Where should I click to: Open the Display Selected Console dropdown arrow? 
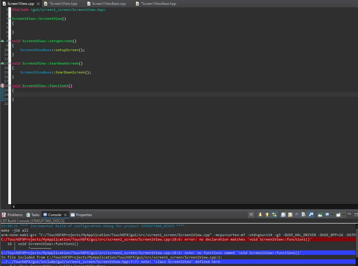(332, 215)
